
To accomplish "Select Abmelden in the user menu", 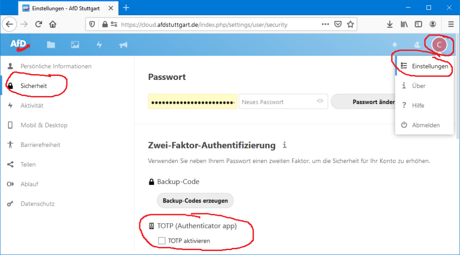I will (425, 125).
